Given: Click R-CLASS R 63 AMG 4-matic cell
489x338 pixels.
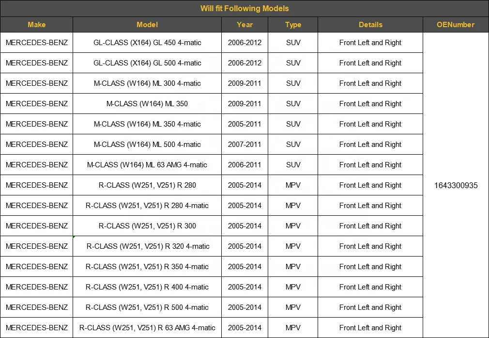Looking at the screenshot, I should 147,328.
